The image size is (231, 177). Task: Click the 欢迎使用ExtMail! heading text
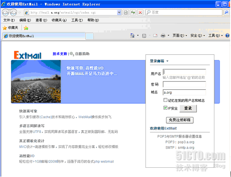[163, 128]
